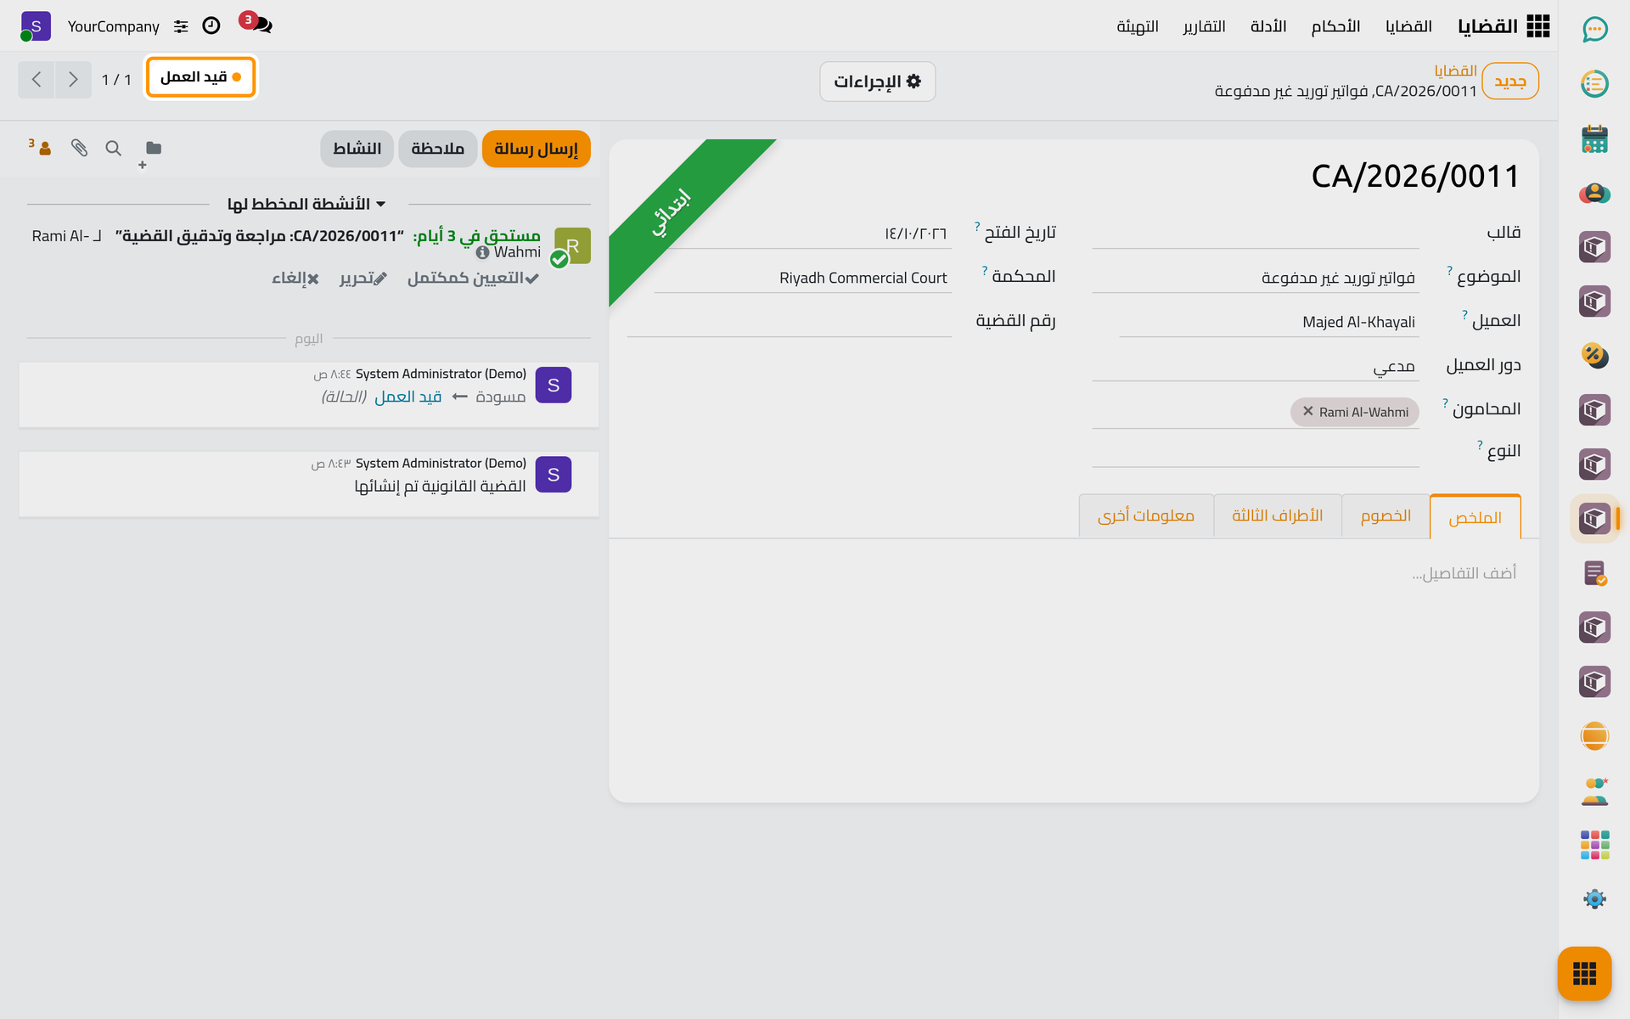Open the قيد العمل status dropdown
Viewport: 1630px width, 1019px height.
[x=201, y=77]
